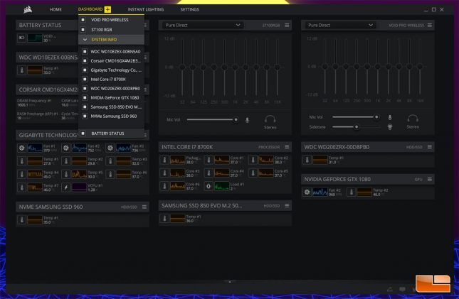Viewport: 459px width, 299px height.
Task: Click thermometer icon for Gigabyte Temp #7
Action: 21,187
